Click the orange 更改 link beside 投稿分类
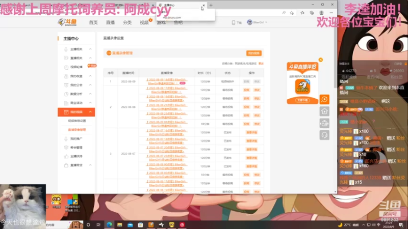The height and width of the screenshot is (229, 408). click(261, 64)
